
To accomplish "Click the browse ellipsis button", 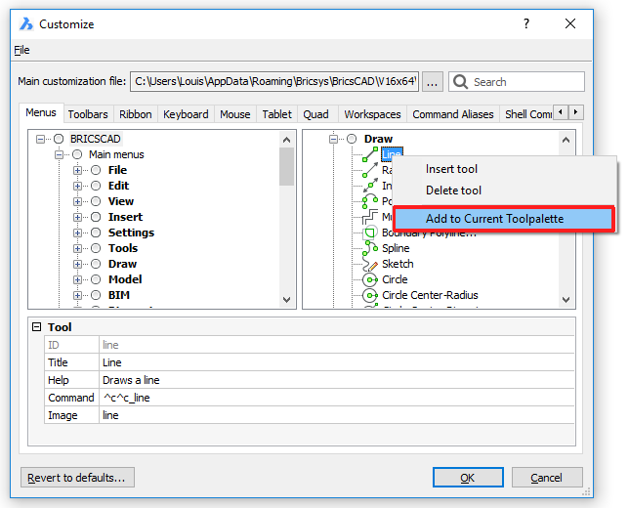I will pos(433,82).
